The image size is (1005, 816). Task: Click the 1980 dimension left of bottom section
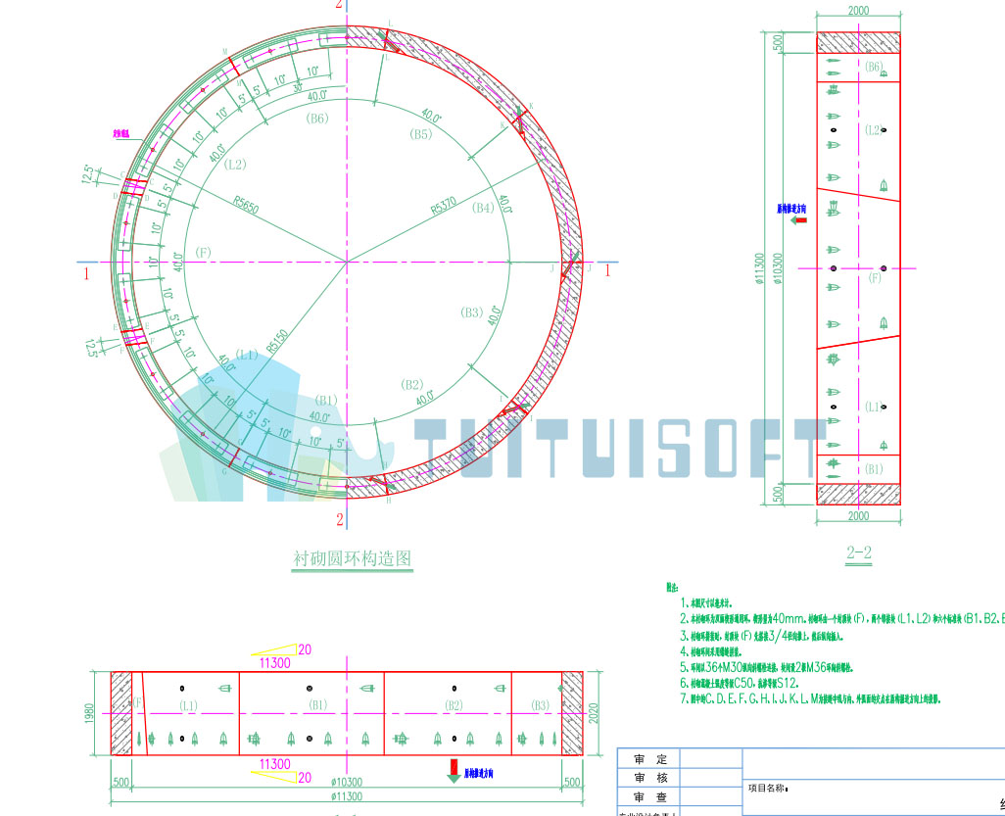pos(89,713)
